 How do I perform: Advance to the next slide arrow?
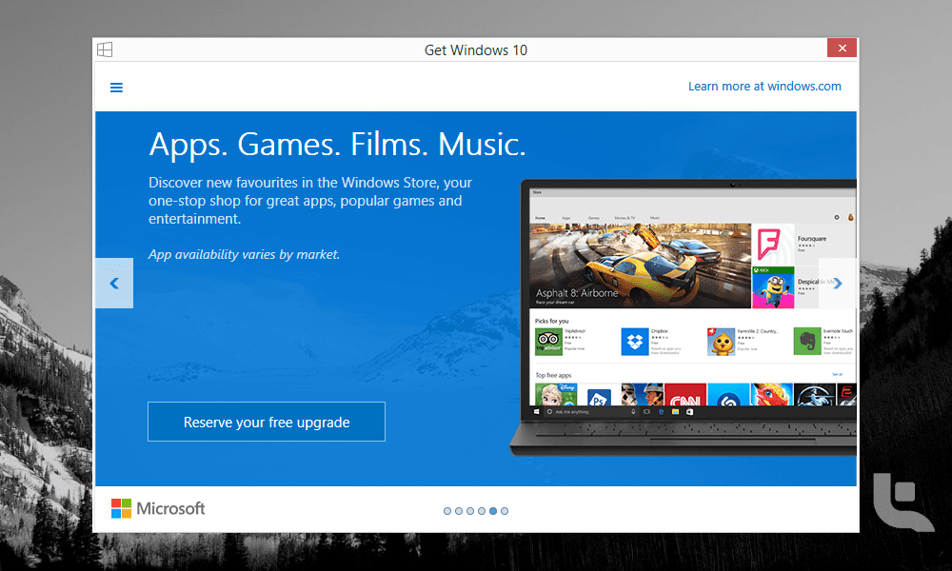(x=838, y=284)
